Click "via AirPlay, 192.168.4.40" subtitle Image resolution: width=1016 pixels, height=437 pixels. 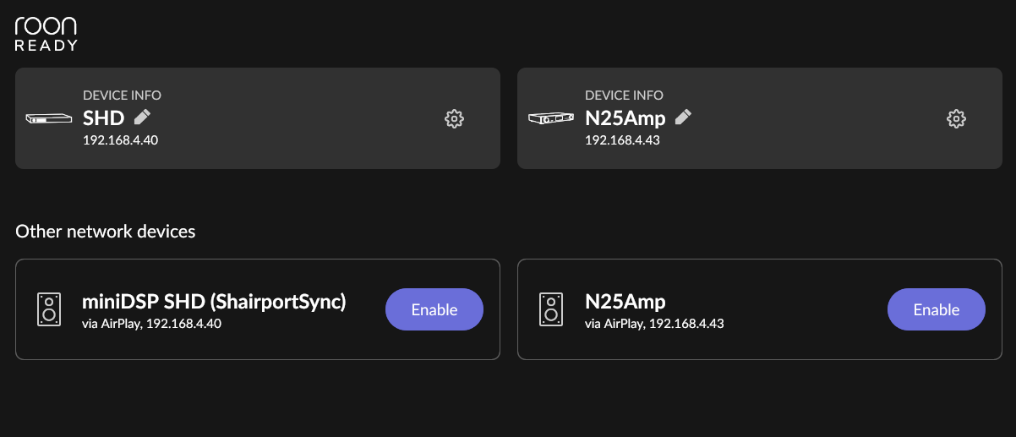[151, 323]
